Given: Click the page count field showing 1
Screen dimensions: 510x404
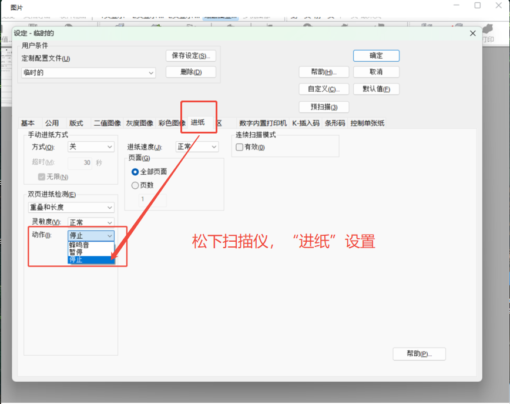Looking at the screenshot, I should pos(153,199).
